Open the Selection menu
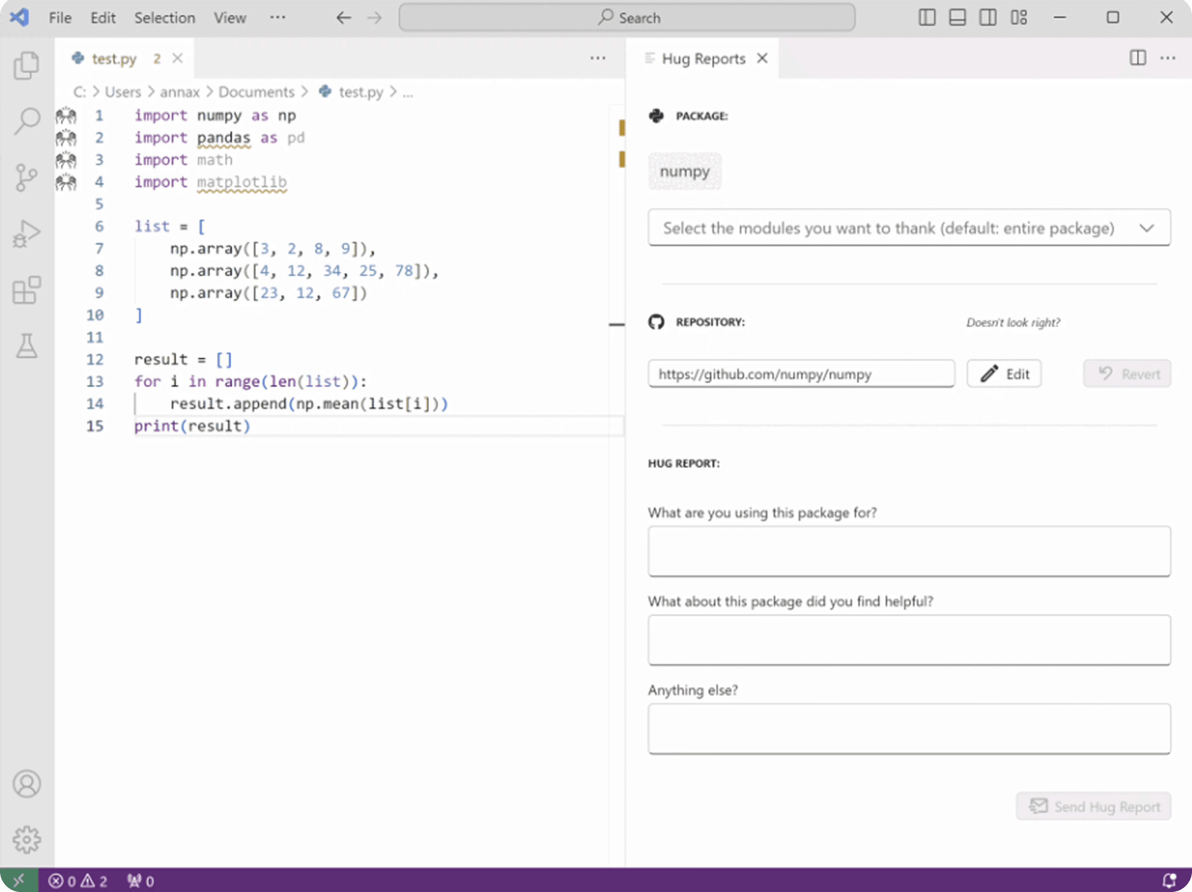 (x=165, y=18)
